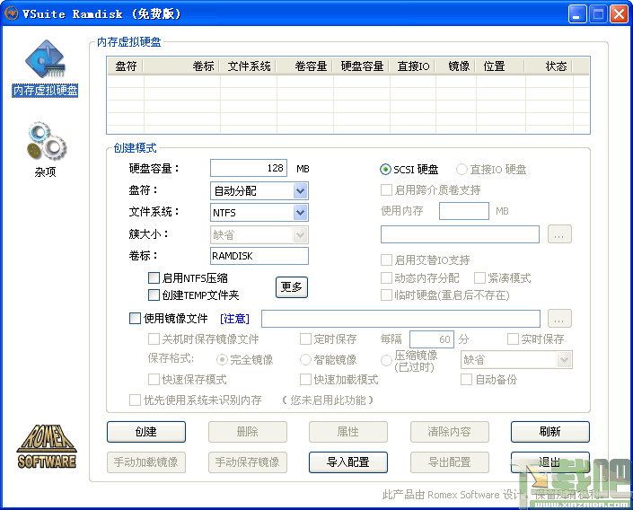Click the VSuite Ramdisk title bar icon

tap(12, 13)
